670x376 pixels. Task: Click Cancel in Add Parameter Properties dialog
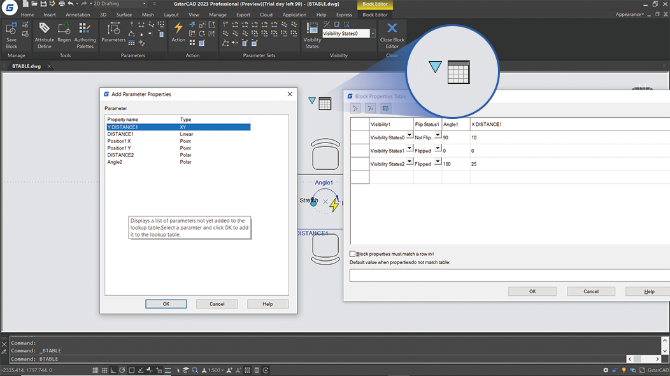(x=217, y=304)
